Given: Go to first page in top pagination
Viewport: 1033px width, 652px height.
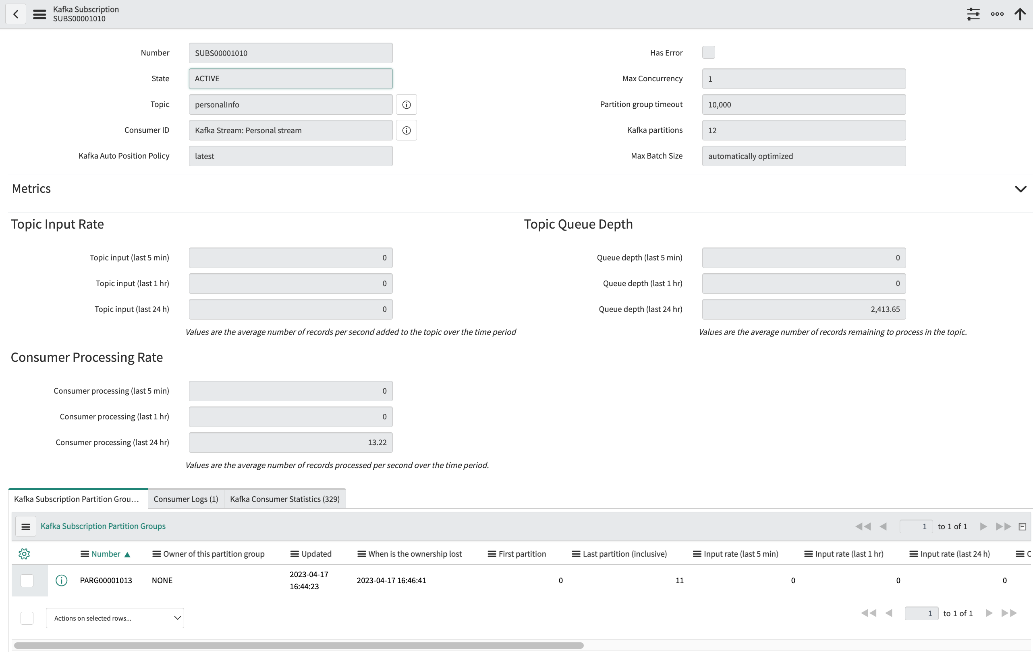Looking at the screenshot, I should (863, 526).
